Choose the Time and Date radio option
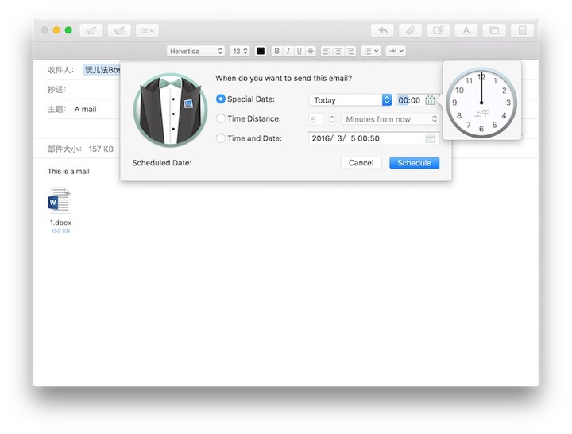Image resolution: width=572 pixels, height=434 pixels. tap(221, 138)
